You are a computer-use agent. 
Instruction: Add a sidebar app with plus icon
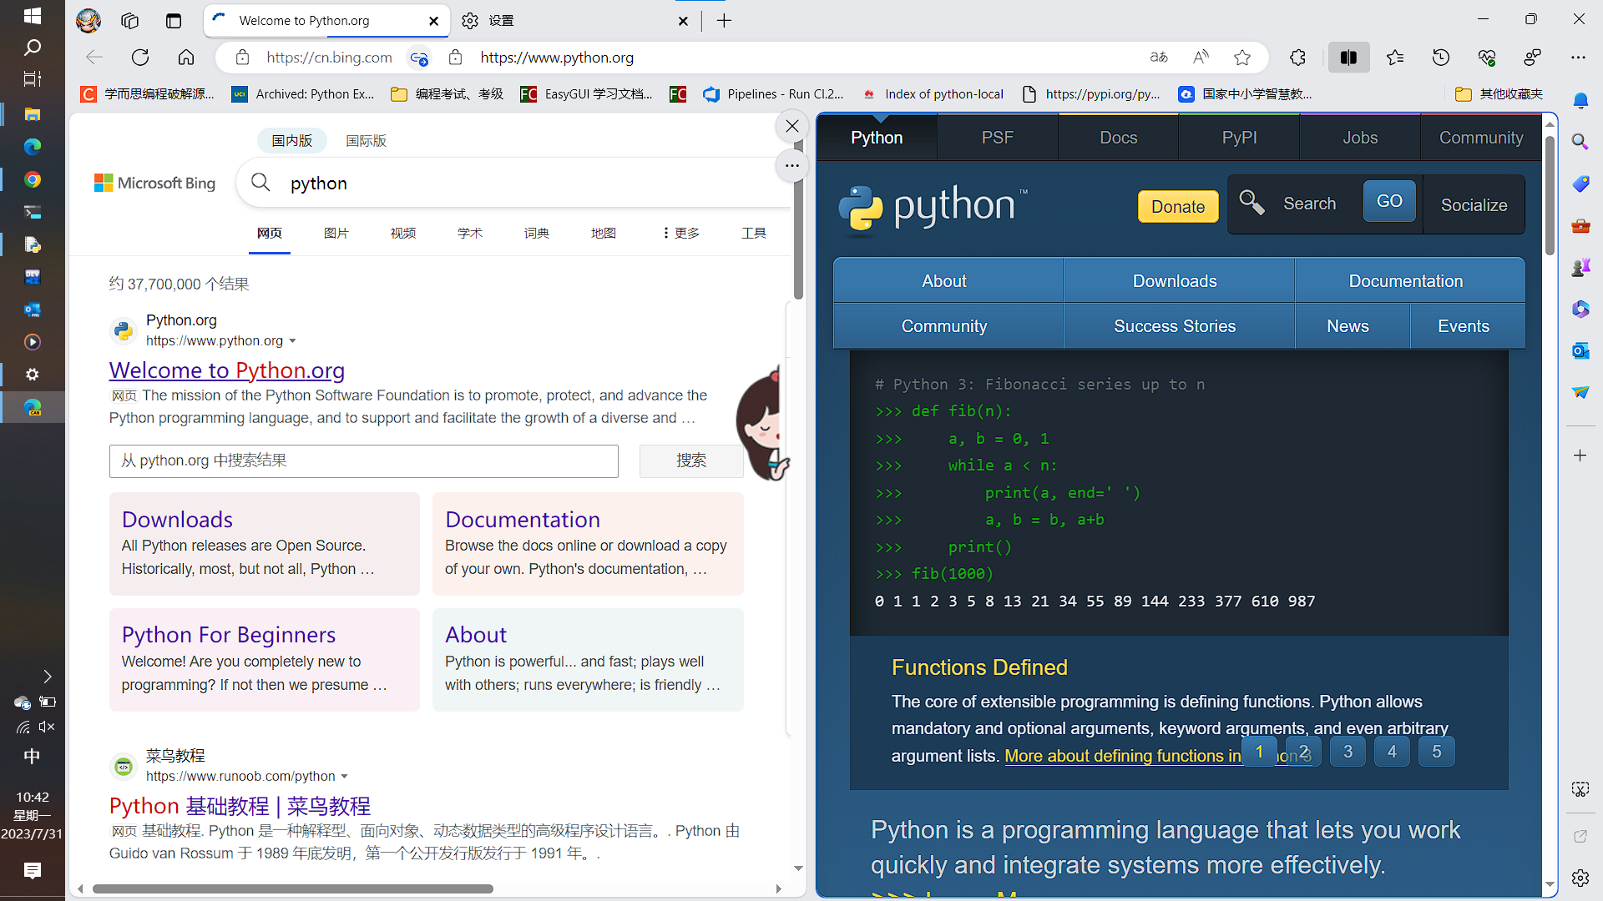point(1580,456)
